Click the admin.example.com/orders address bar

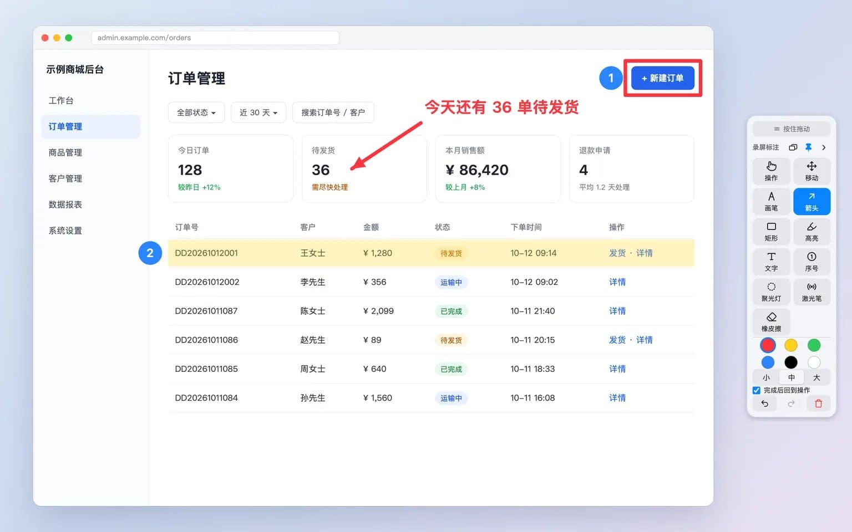(x=215, y=38)
